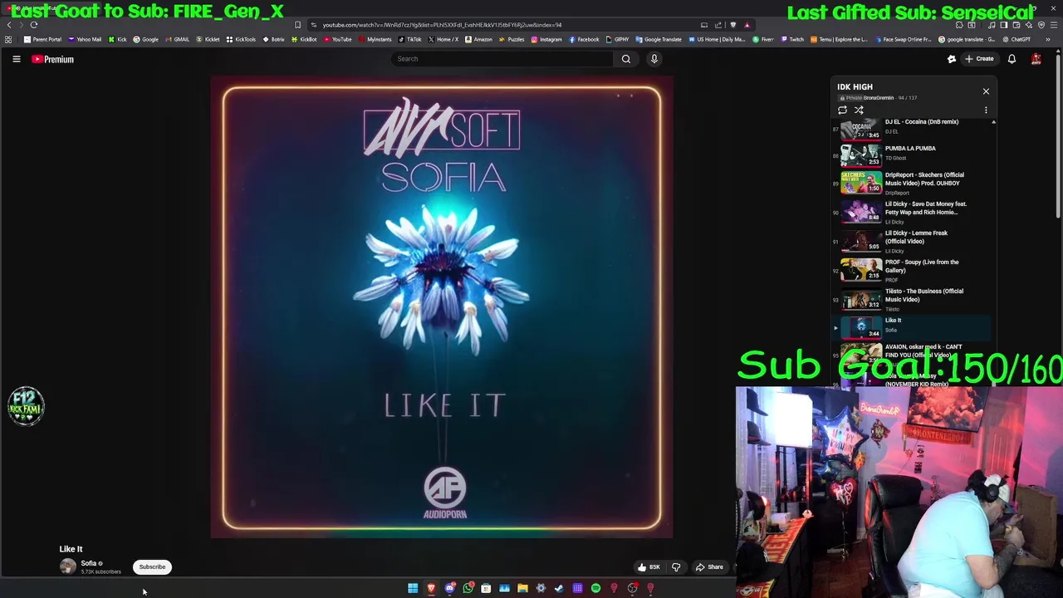This screenshot has height=598, width=1063.
Task: Open KickTools bookmark
Action: click(242, 39)
